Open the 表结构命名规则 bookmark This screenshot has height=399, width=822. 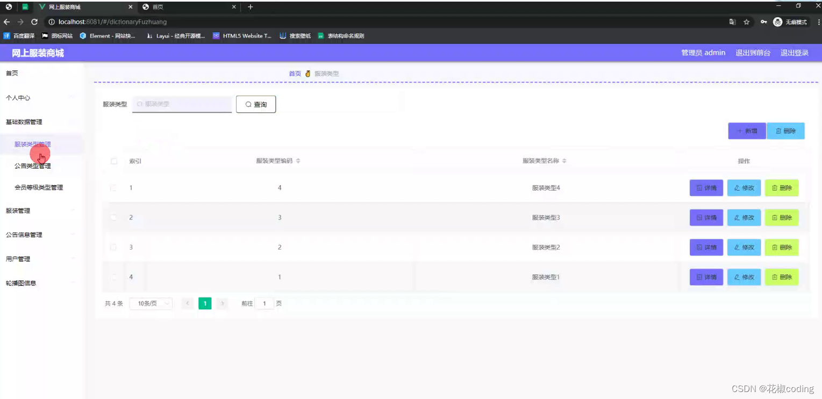[341, 36]
